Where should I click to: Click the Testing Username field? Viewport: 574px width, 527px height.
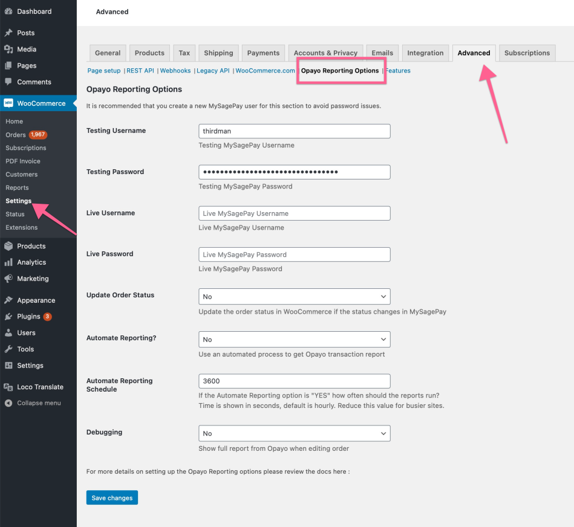click(295, 131)
